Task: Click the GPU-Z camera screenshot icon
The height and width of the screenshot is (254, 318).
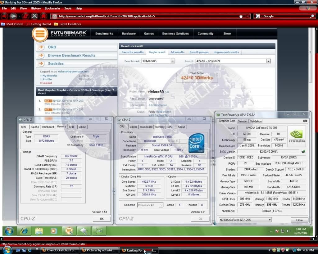Action: pos(305,121)
